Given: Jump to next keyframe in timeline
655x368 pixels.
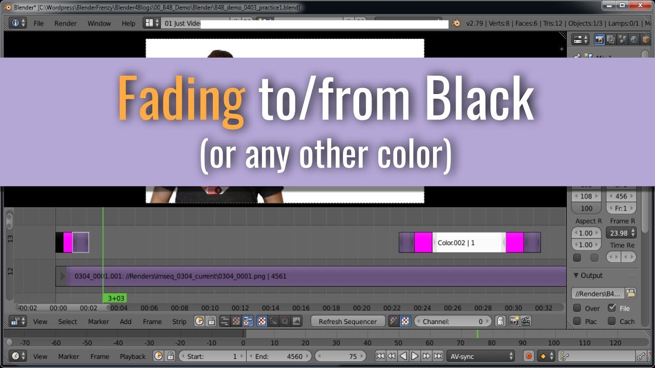Looking at the screenshot, I should (x=427, y=356).
